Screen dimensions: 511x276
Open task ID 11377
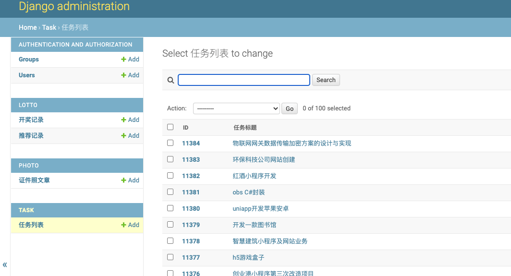coord(191,257)
